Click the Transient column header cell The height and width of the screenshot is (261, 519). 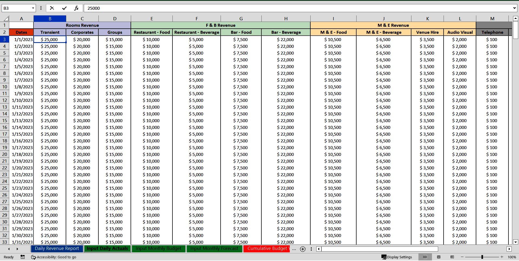pos(50,32)
